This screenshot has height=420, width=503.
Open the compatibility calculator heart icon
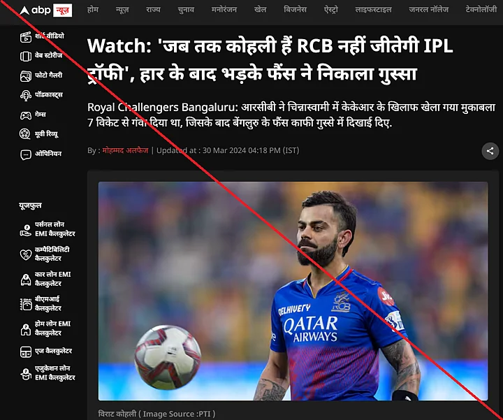pos(26,255)
